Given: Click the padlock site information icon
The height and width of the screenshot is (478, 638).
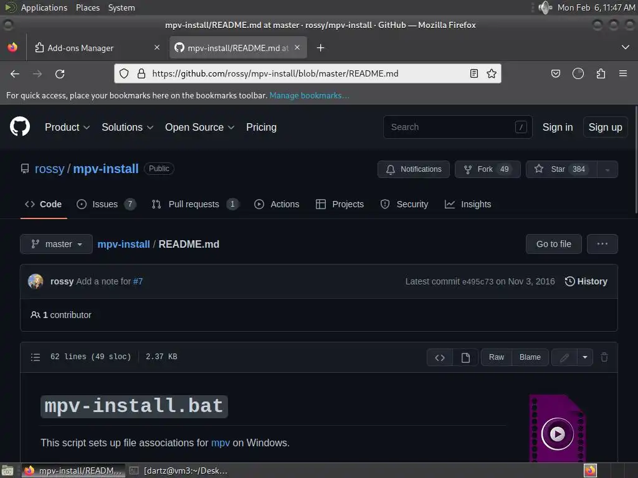Looking at the screenshot, I should click(141, 73).
